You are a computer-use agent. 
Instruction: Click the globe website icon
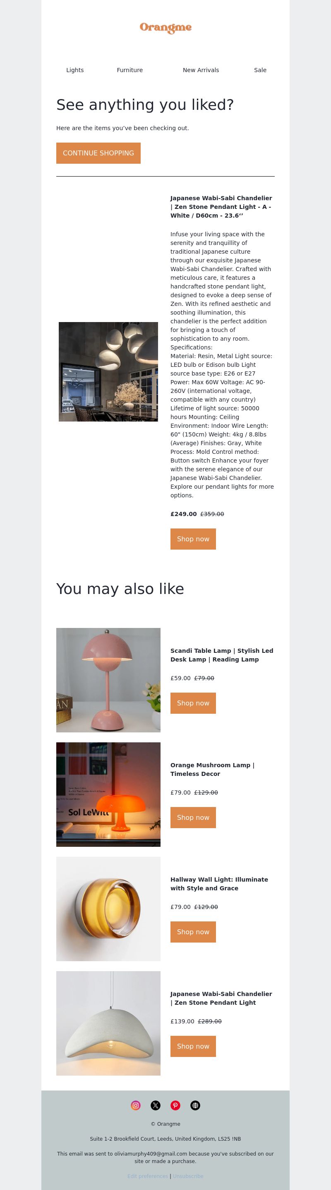pyautogui.click(x=195, y=1105)
